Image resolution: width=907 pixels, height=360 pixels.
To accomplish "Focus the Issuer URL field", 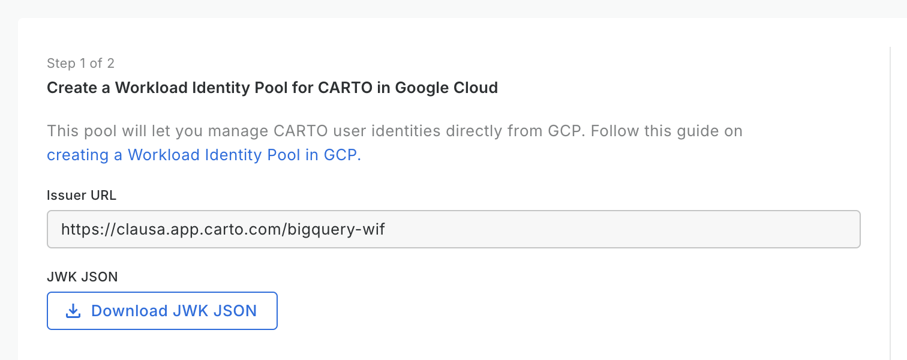I will point(453,229).
